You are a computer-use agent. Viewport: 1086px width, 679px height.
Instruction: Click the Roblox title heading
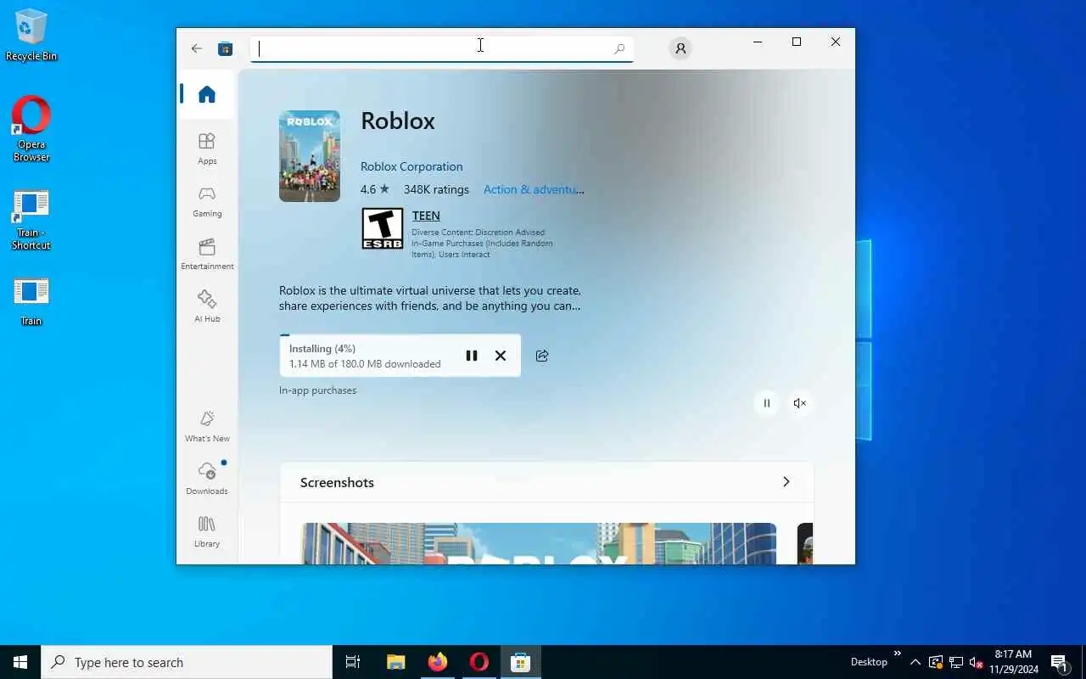tap(398, 121)
